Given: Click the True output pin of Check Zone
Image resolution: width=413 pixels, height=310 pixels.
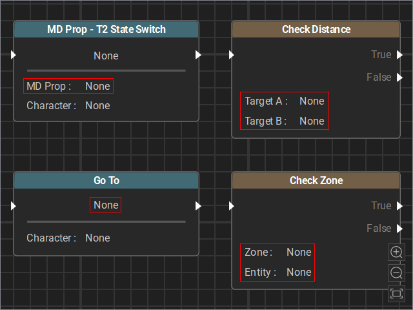Looking at the screenshot, I should pos(400,206).
